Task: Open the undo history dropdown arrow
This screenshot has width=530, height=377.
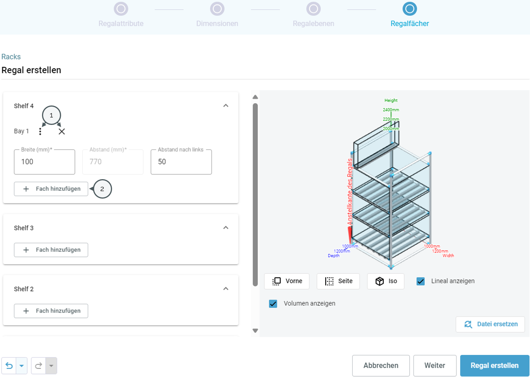Action: click(x=22, y=366)
